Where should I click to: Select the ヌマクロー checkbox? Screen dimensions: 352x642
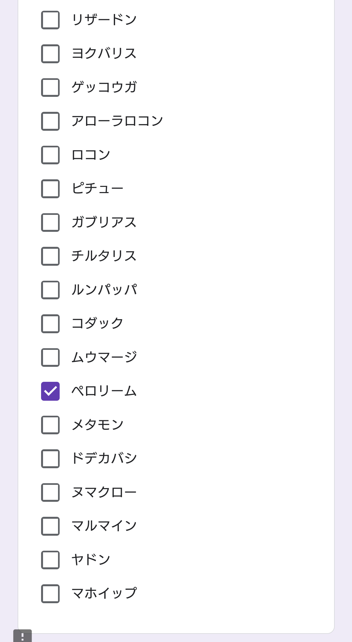tap(50, 492)
